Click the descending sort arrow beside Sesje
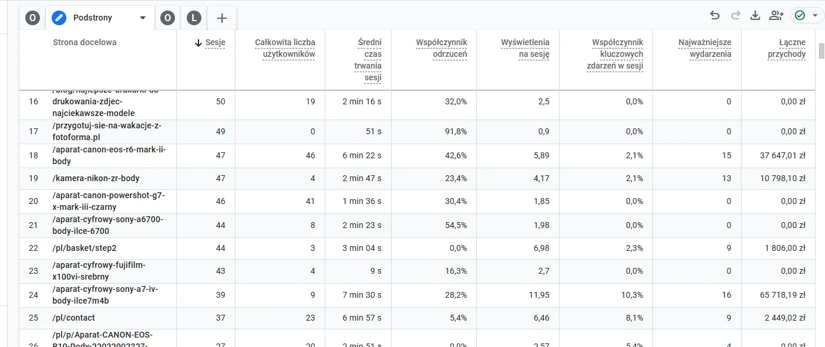This screenshot has width=825, height=347. pyautogui.click(x=198, y=42)
